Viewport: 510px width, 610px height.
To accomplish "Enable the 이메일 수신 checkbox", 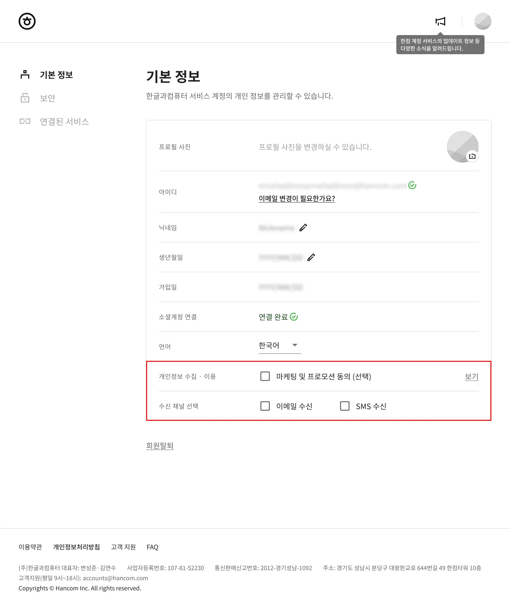I will 265,406.
